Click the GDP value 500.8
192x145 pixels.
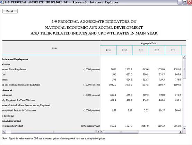pos(113,126)
